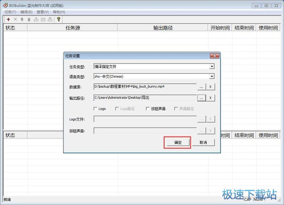Expand the 任务类型 dropdown arrow
Image resolution: width=284 pixels, height=205 pixels.
[x=212, y=66]
